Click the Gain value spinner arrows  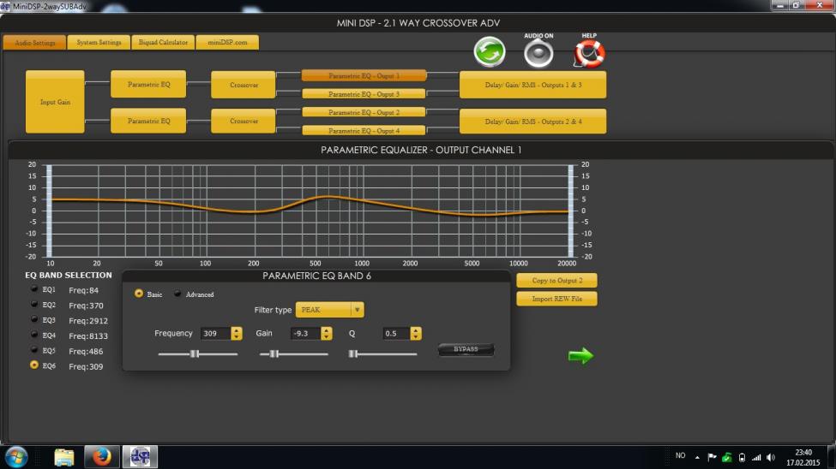[326, 334]
